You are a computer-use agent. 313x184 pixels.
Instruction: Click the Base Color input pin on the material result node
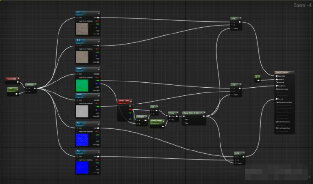tap(277, 76)
